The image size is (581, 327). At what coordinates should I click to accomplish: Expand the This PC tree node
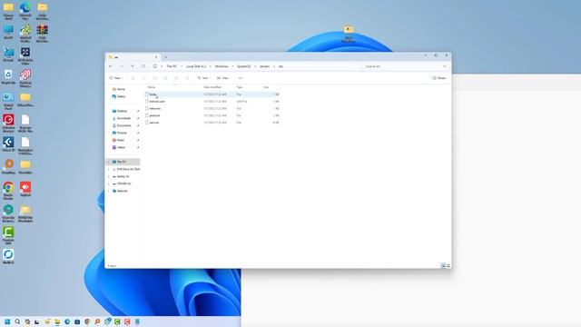(x=109, y=162)
